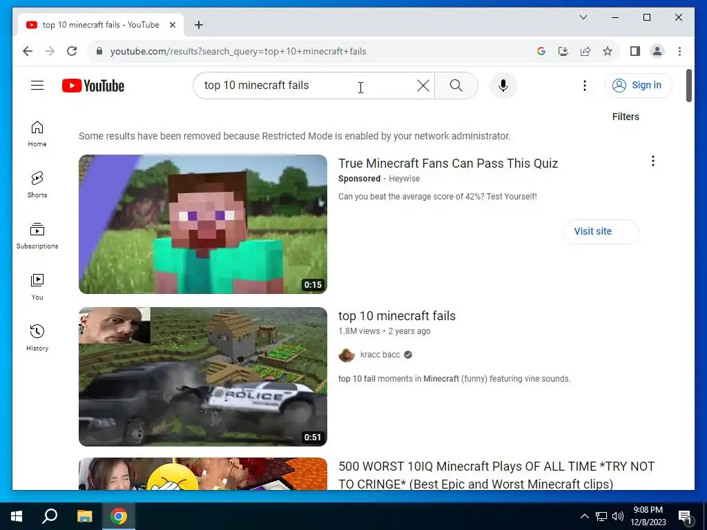Click Visit site on the ad
The width and height of the screenshot is (707, 530).
[x=601, y=231]
